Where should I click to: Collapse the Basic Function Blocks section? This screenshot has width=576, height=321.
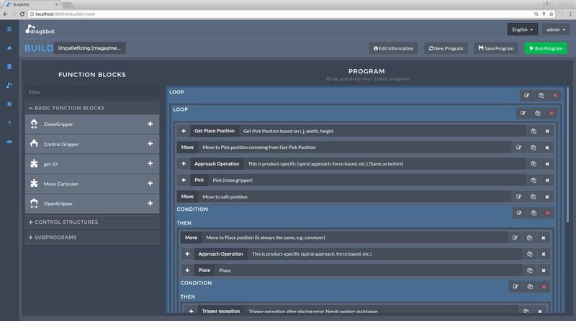(66, 108)
